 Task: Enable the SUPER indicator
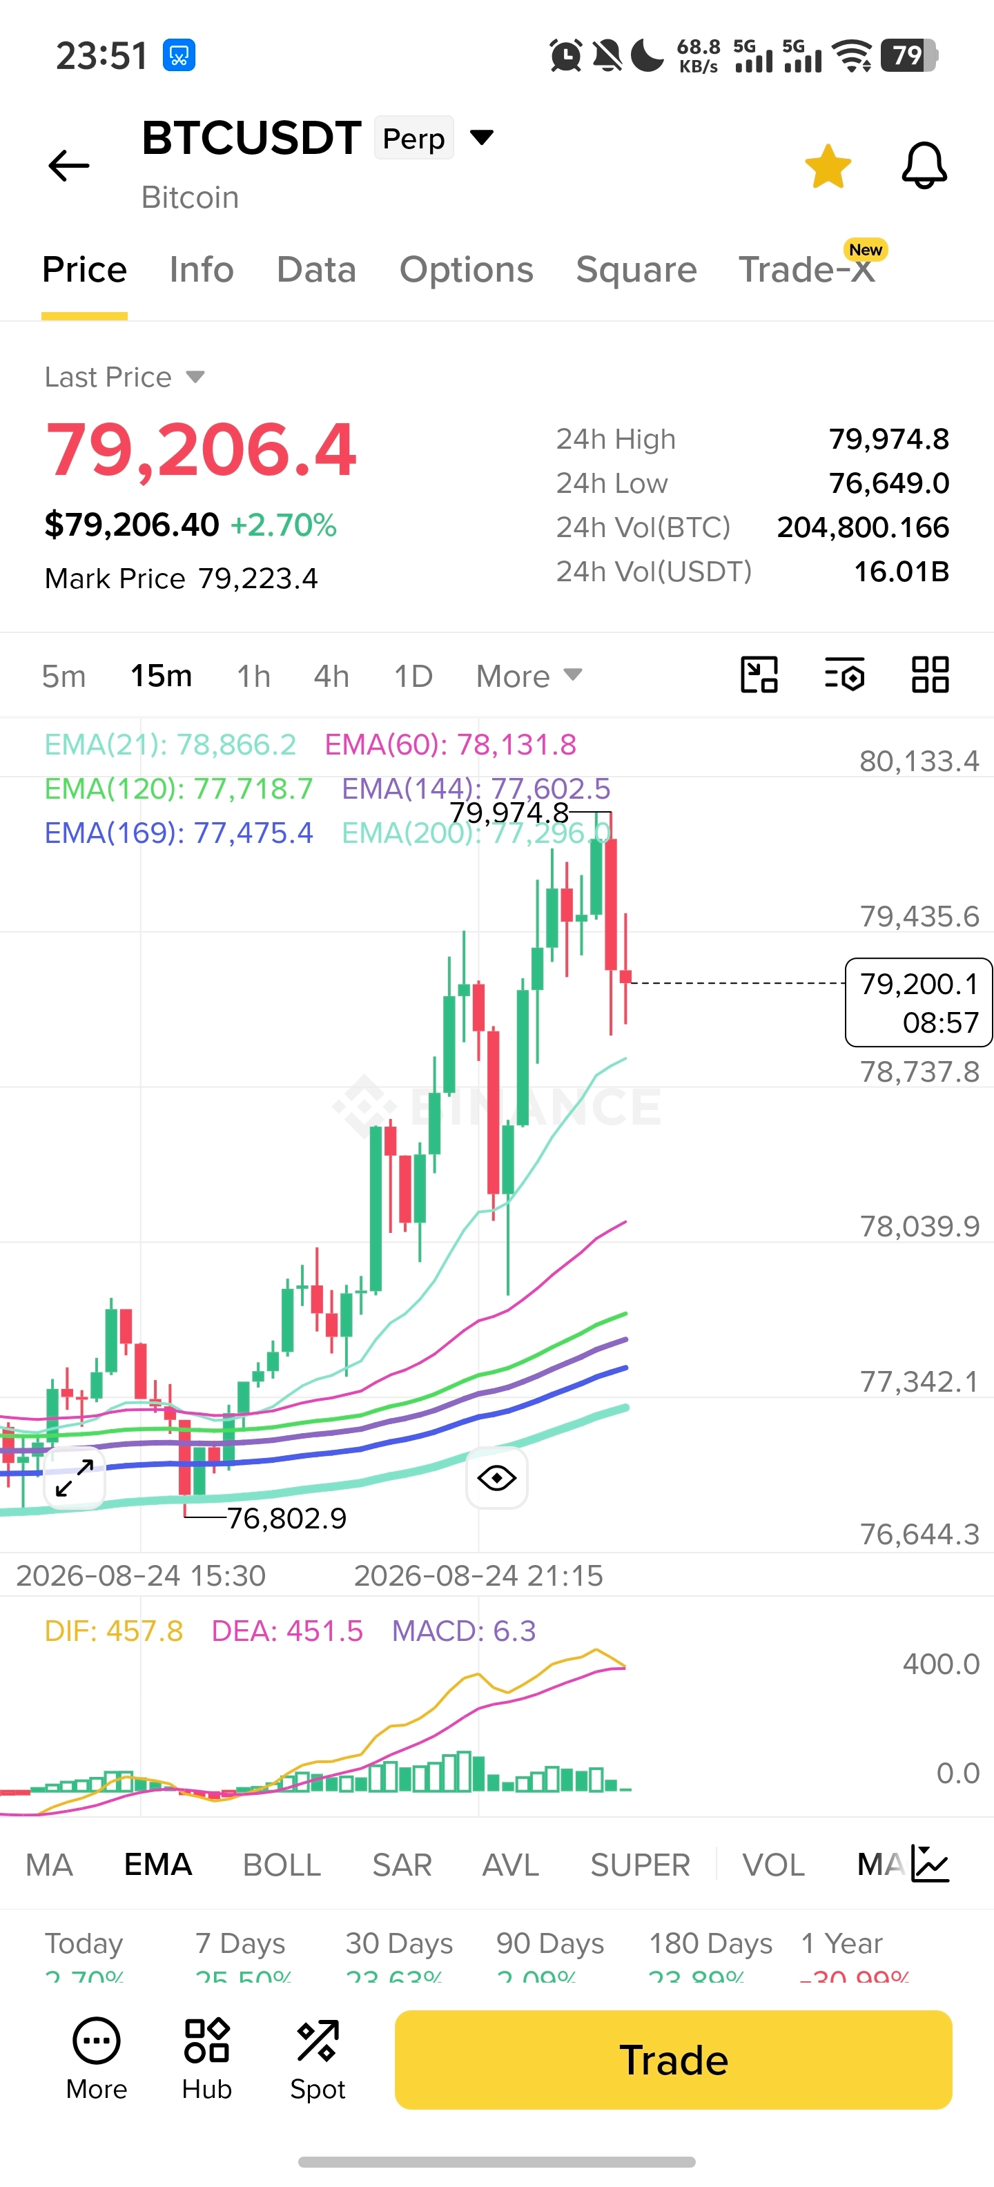point(640,1865)
